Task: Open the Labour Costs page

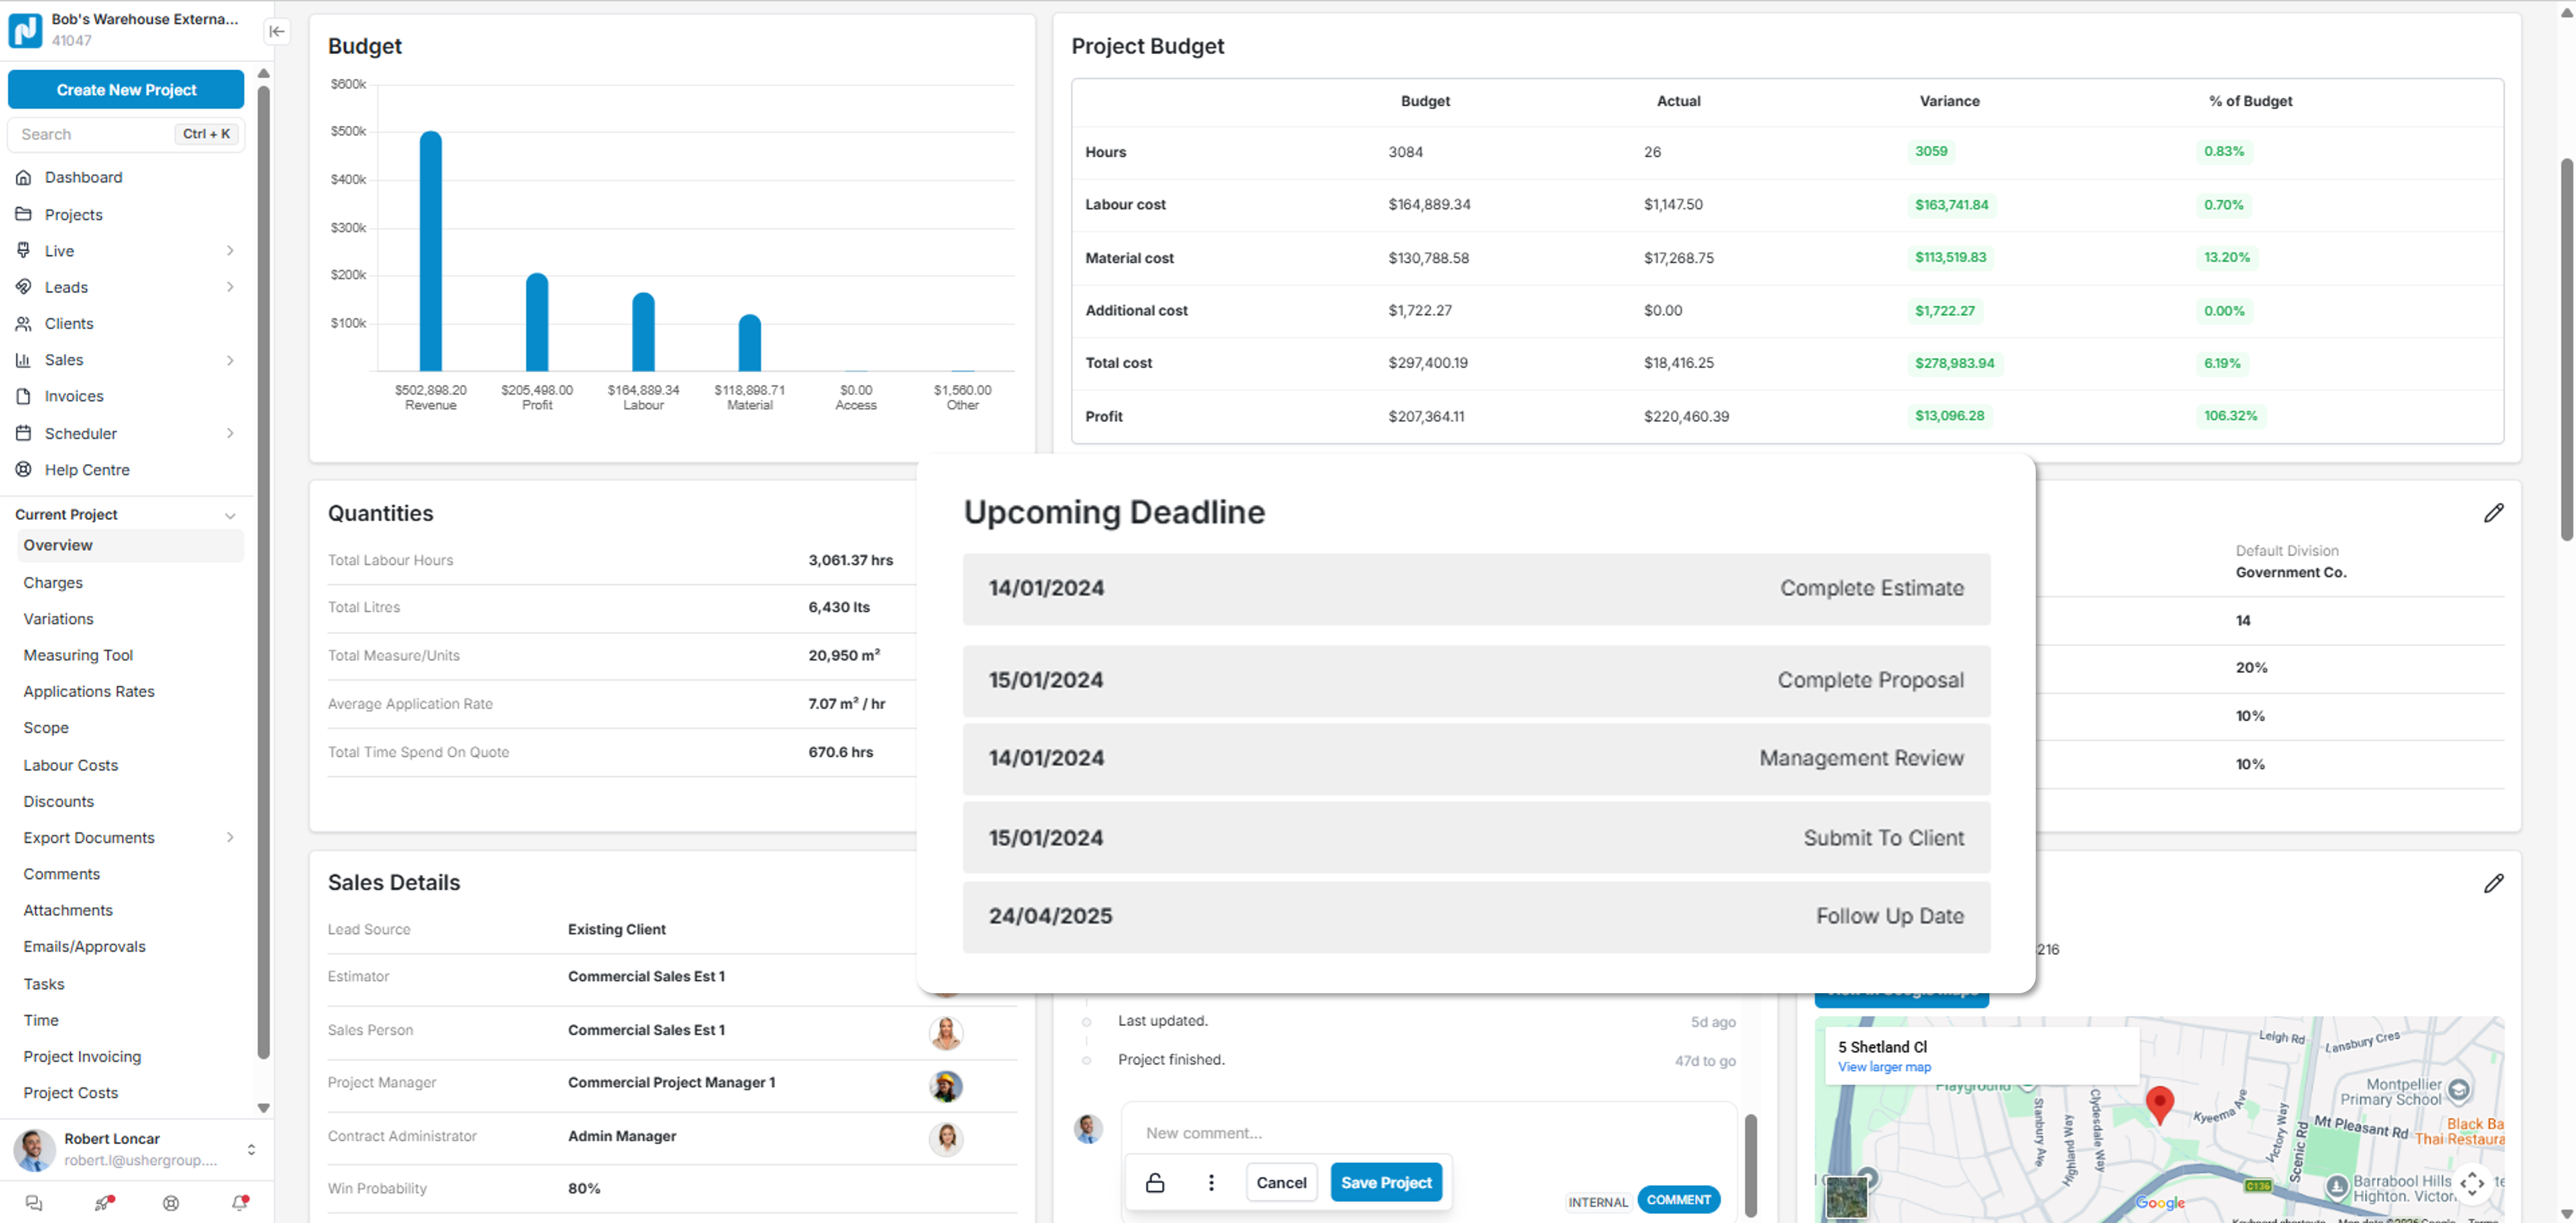Action: click(x=71, y=764)
